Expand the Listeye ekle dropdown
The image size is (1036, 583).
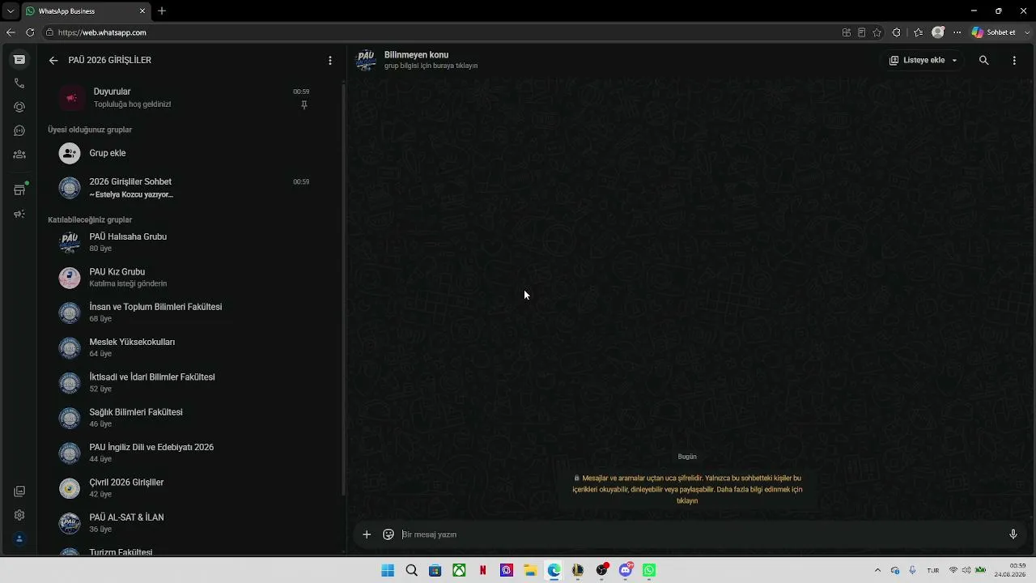tap(923, 60)
